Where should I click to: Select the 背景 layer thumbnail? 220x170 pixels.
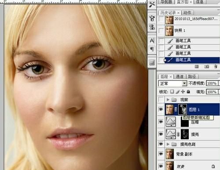170,166
